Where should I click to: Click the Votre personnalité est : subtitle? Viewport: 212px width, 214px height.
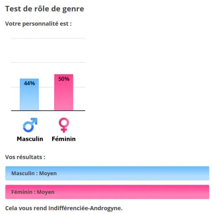pos(38,24)
